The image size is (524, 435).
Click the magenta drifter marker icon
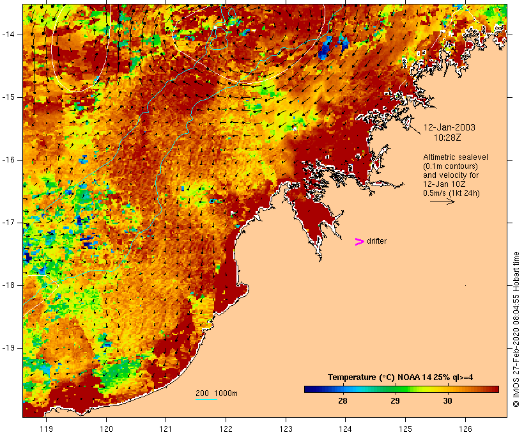360,242
